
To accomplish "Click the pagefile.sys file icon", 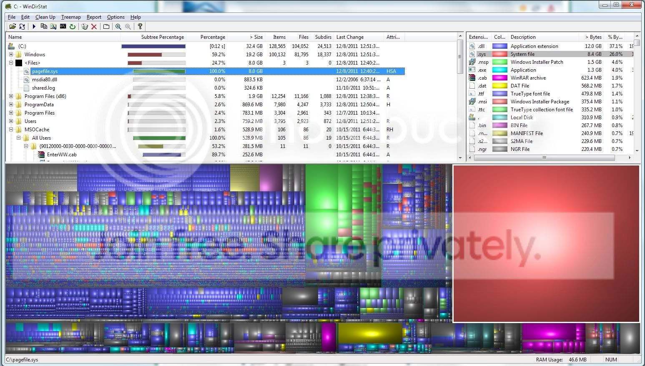I will 27,71.
